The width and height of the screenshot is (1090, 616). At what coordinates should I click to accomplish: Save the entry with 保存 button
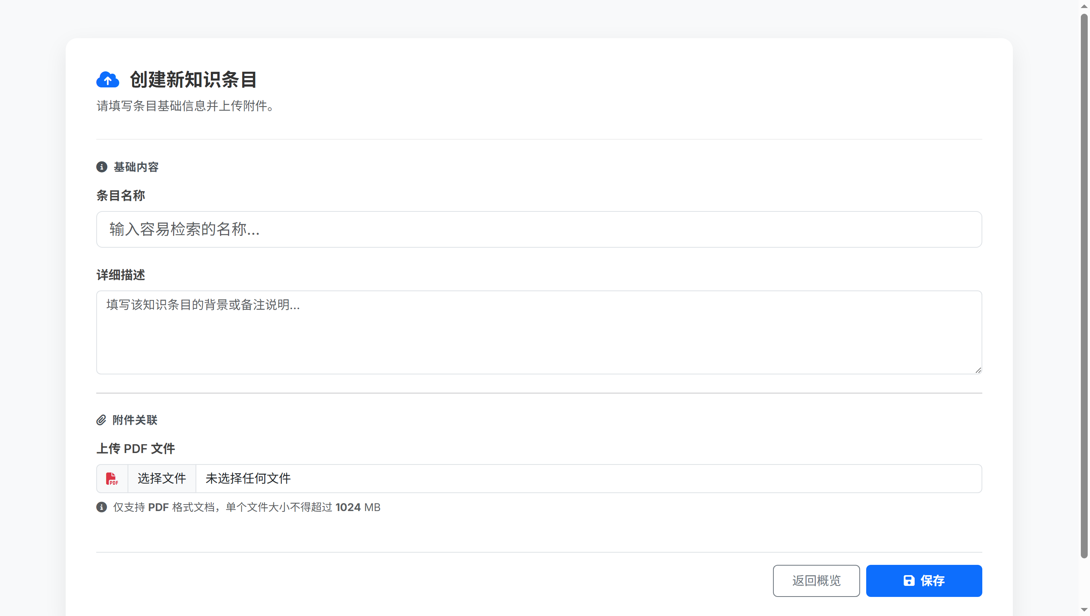point(923,581)
